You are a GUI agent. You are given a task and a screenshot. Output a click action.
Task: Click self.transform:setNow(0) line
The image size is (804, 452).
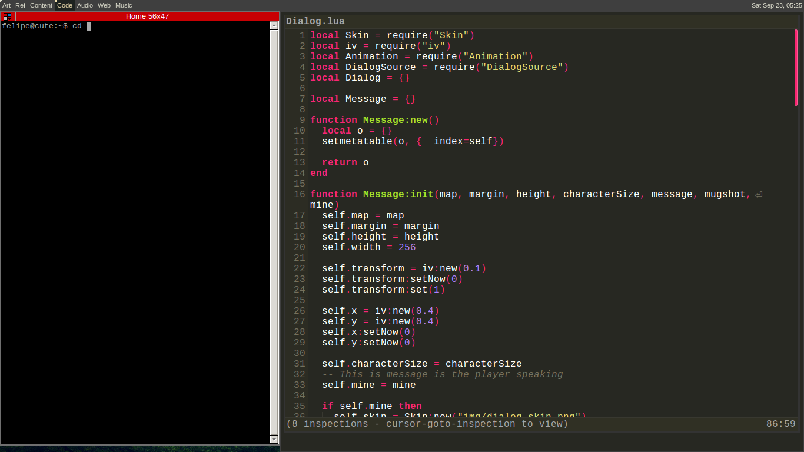(393, 279)
